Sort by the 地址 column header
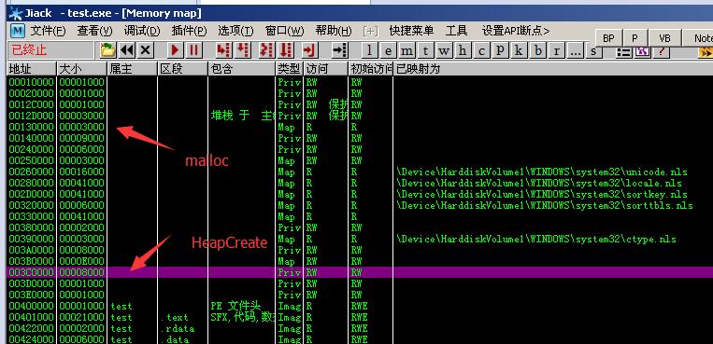 [x=32, y=69]
